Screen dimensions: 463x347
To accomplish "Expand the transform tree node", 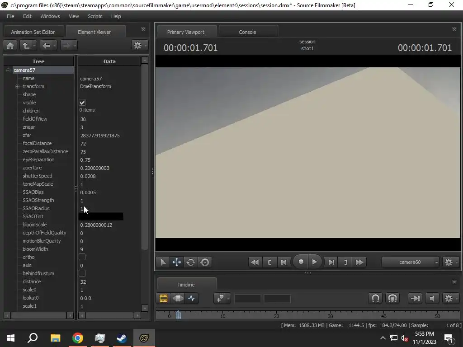I will click(18, 86).
